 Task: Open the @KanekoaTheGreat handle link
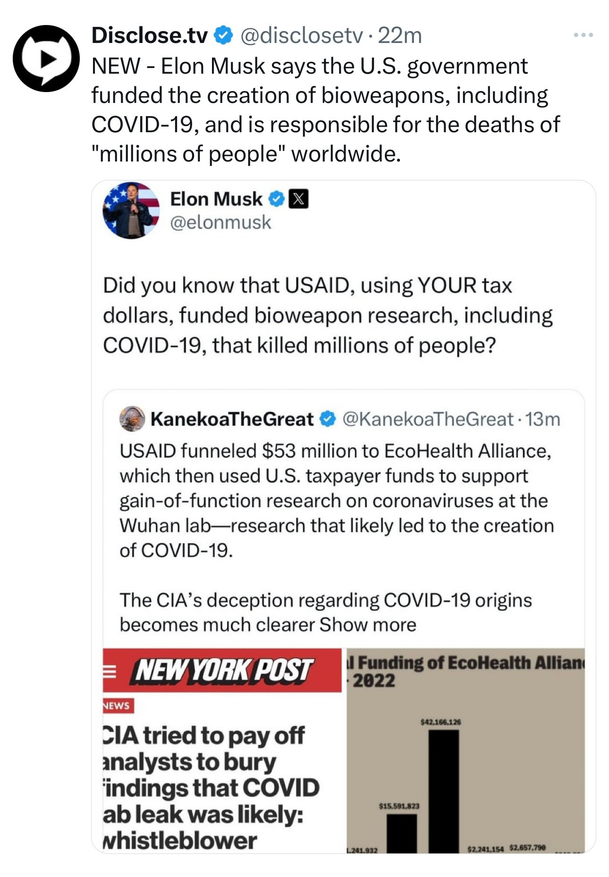(427, 418)
